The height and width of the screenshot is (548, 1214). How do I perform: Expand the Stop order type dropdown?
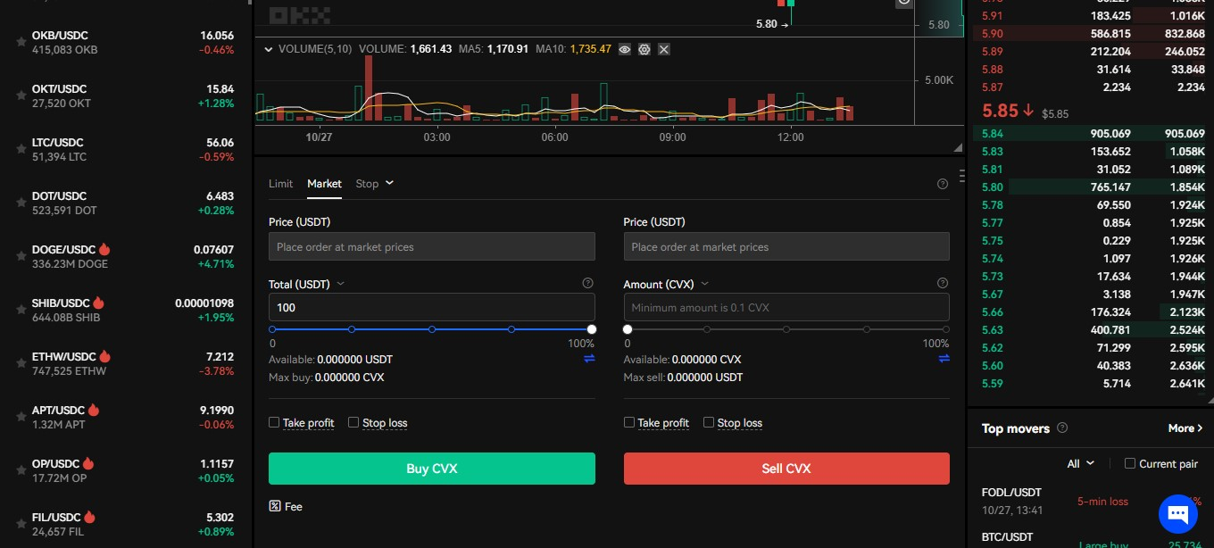(x=375, y=184)
